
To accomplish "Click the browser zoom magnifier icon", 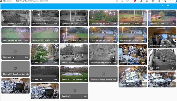I will [117, 1].
